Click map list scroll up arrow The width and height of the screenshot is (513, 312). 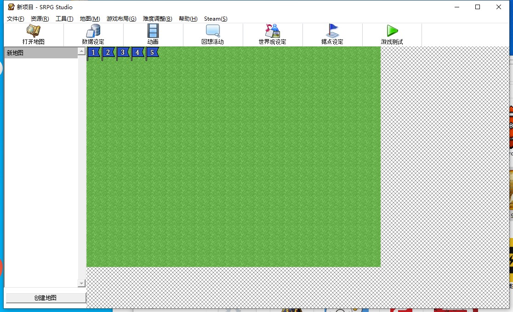[x=81, y=51]
